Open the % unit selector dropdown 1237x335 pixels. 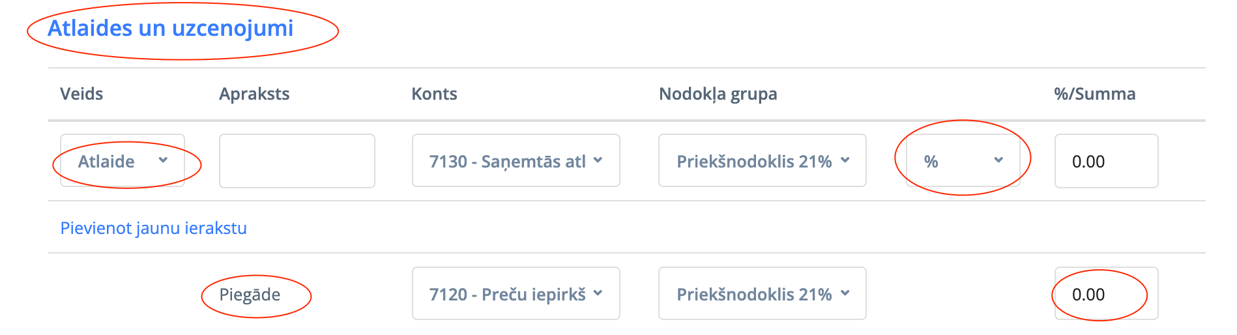pos(963,161)
